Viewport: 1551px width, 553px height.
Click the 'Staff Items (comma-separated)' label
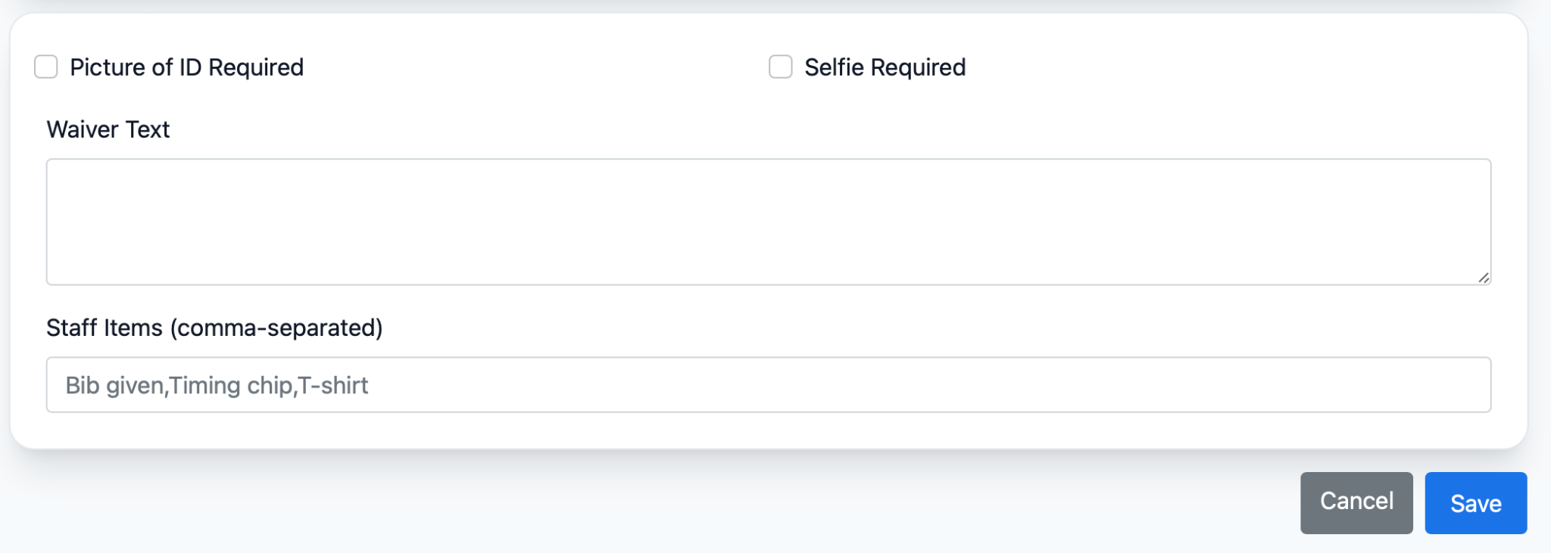214,328
